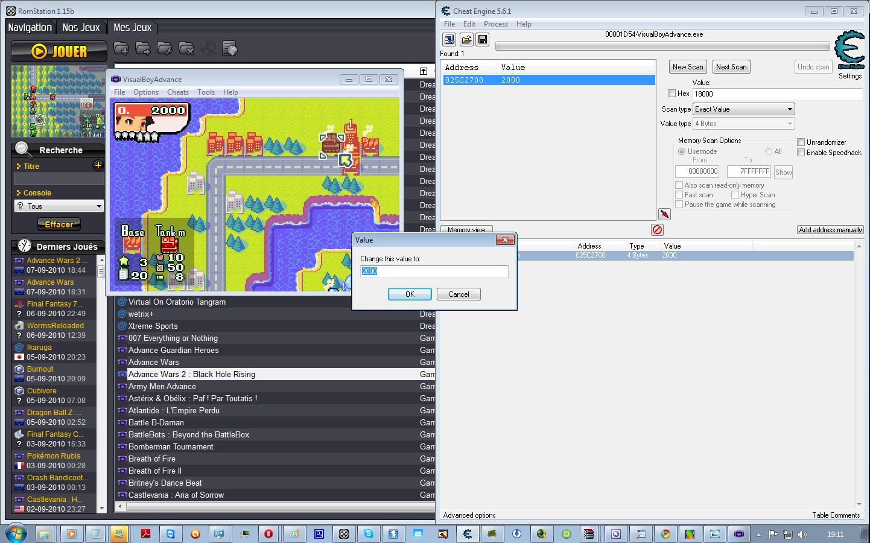
Task: Click the Effacer button in RomStation
Action: (x=59, y=224)
